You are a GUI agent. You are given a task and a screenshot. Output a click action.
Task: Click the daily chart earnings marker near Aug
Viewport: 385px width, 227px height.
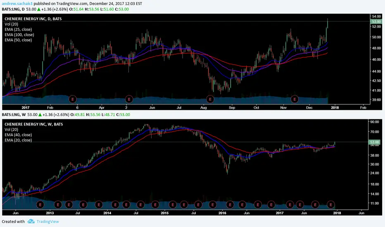210,99
